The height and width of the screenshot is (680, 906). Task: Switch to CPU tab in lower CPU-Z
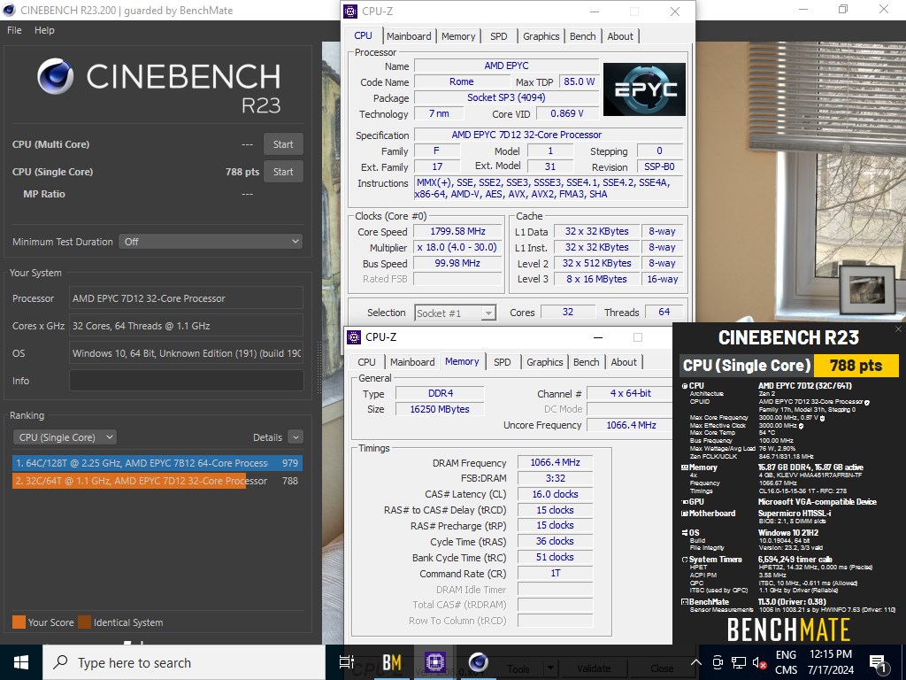pyautogui.click(x=366, y=362)
